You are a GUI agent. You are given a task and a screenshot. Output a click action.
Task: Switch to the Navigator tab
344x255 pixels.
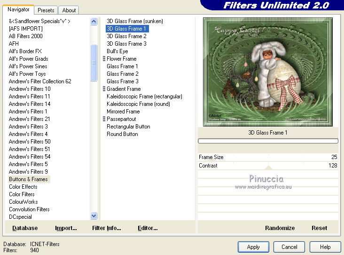point(18,10)
